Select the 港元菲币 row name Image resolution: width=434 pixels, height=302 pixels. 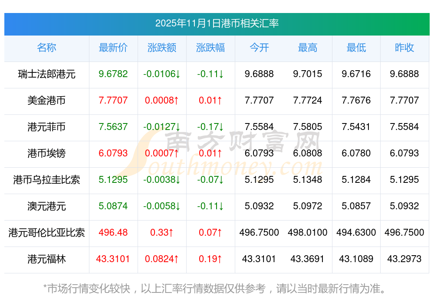(x=46, y=127)
